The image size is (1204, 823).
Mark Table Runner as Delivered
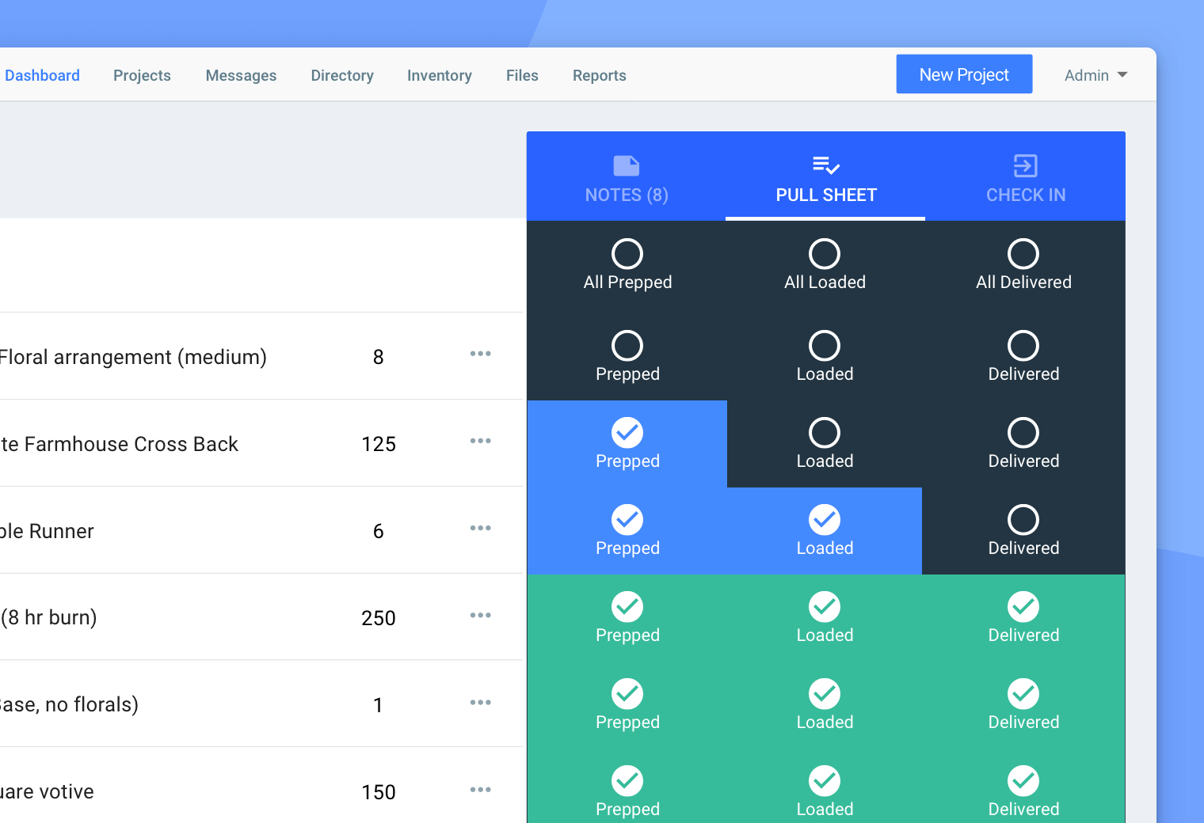[x=1023, y=518]
